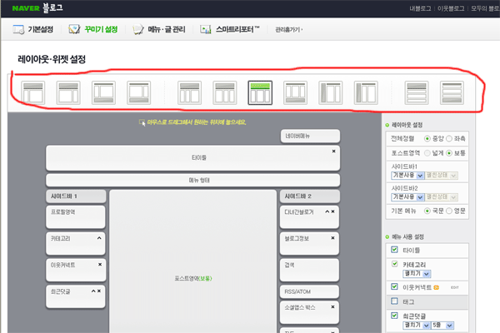Click the 블로그 title next to NAVER

click(52, 8)
